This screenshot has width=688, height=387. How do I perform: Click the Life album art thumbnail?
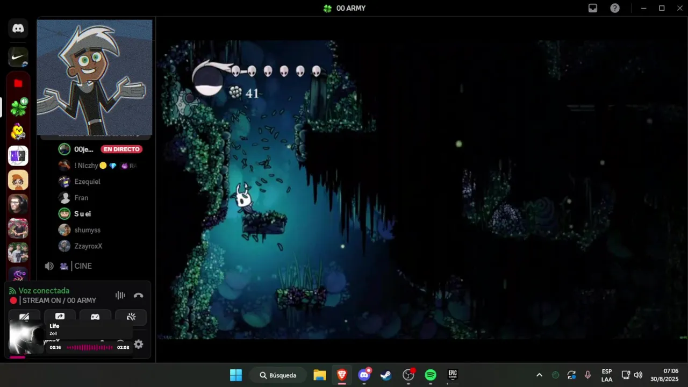(26, 337)
